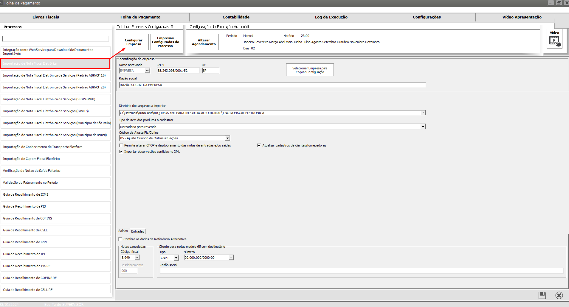Select Guia de Recolhimento de PIS

tap(55, 207)
